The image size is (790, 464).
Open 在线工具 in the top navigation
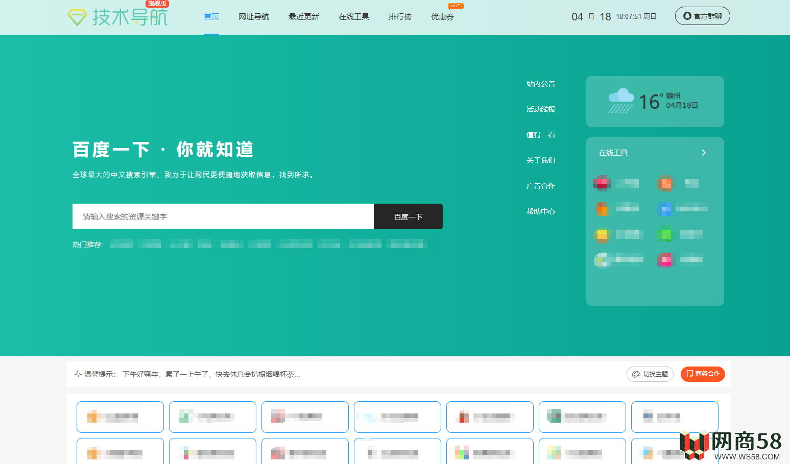354,17
